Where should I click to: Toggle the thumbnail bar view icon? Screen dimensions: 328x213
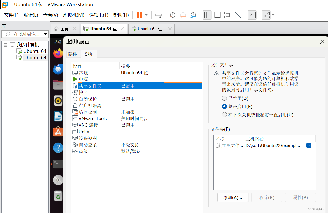[217, 15]
